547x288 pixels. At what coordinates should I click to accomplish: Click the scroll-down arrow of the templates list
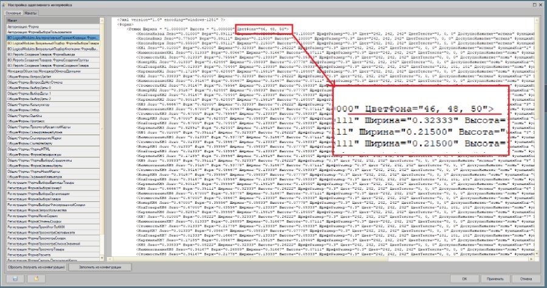[102, 259]
